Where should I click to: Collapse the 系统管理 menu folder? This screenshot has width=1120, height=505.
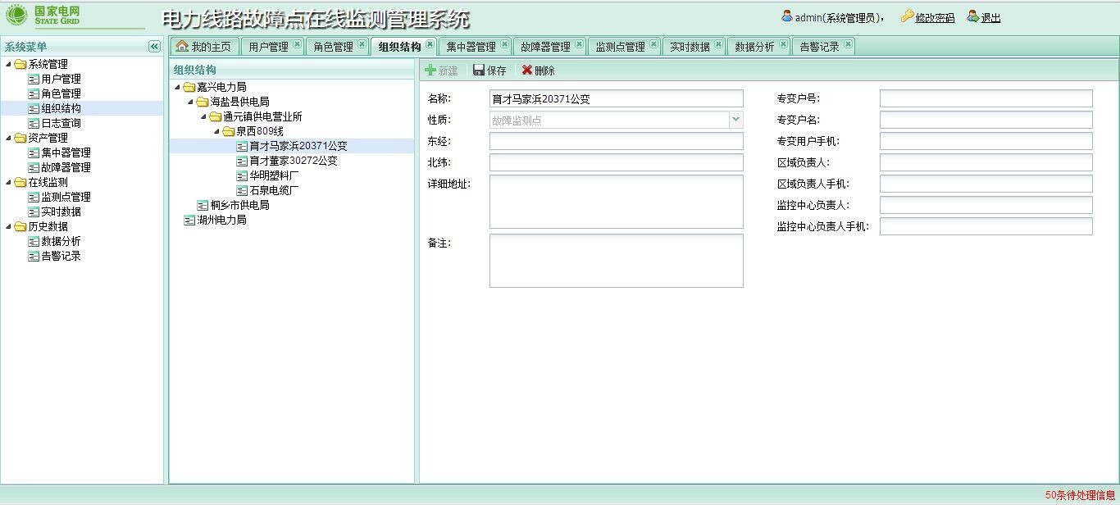(x=9, y=65)
